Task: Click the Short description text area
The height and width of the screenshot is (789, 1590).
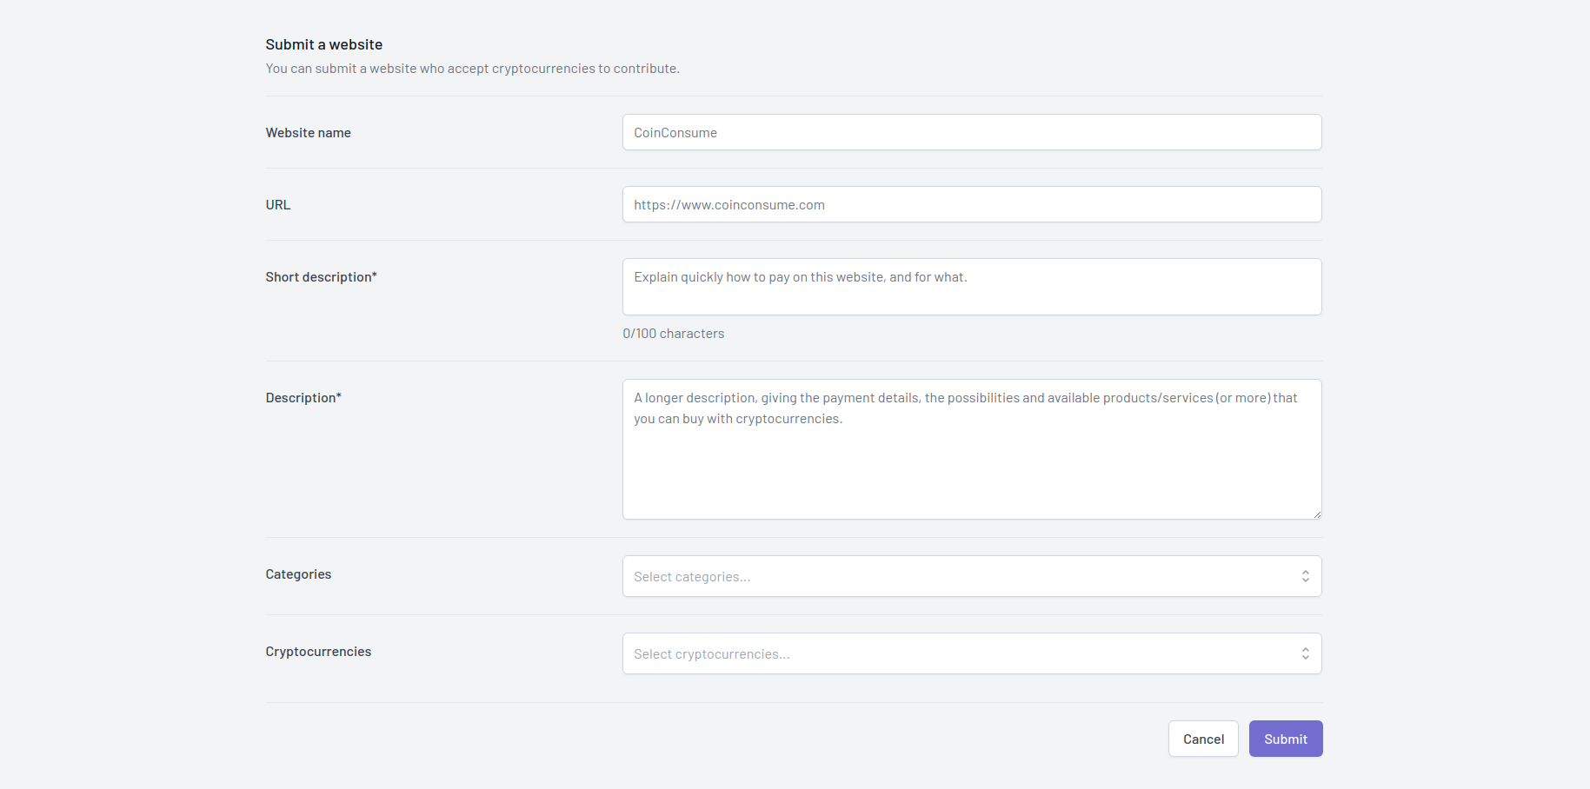Action: click(x=972, y=287)
